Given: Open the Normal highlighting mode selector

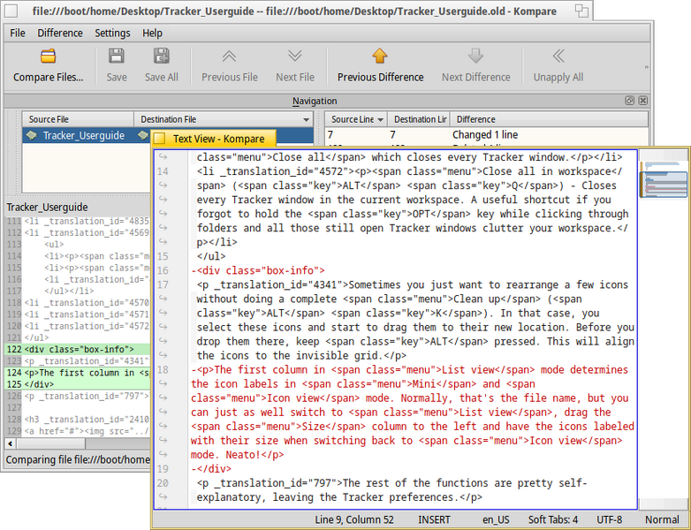Looking at the screenshot, I should pyautogui.click(x=662, y=520).
